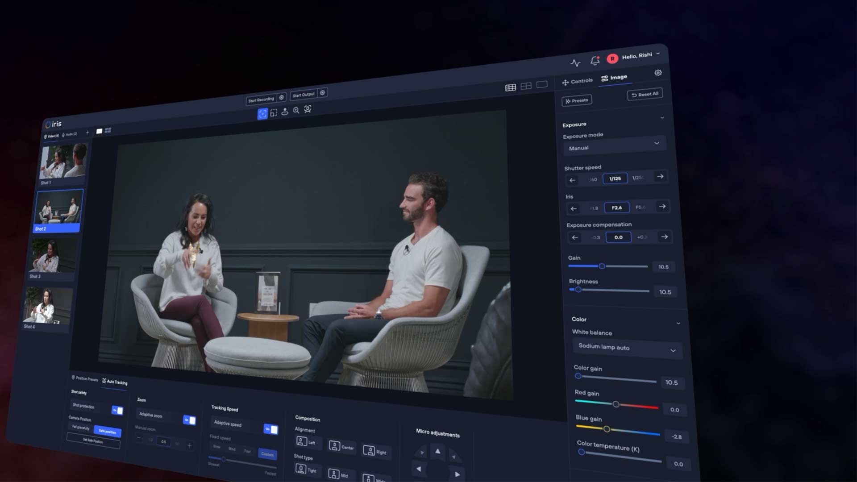Screen dimensions: 857x482
Task: Disable the Adaptive zoom switch
Action: [189, 420]
